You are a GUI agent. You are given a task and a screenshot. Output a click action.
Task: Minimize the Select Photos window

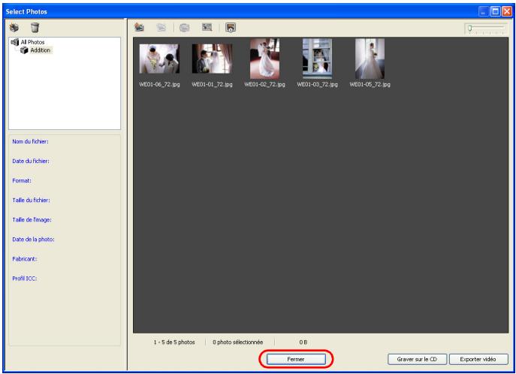(x=484, y=11)
